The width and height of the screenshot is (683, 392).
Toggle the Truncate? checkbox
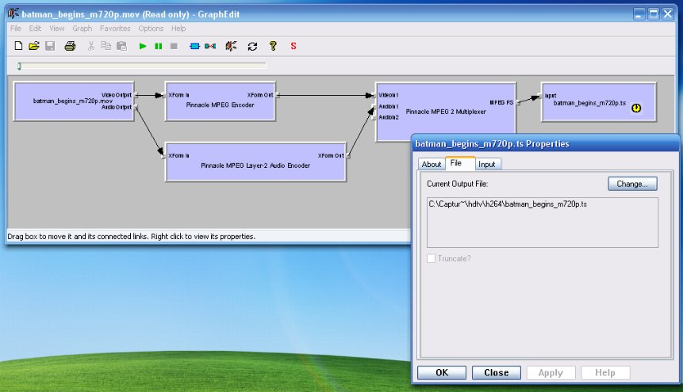431,258
